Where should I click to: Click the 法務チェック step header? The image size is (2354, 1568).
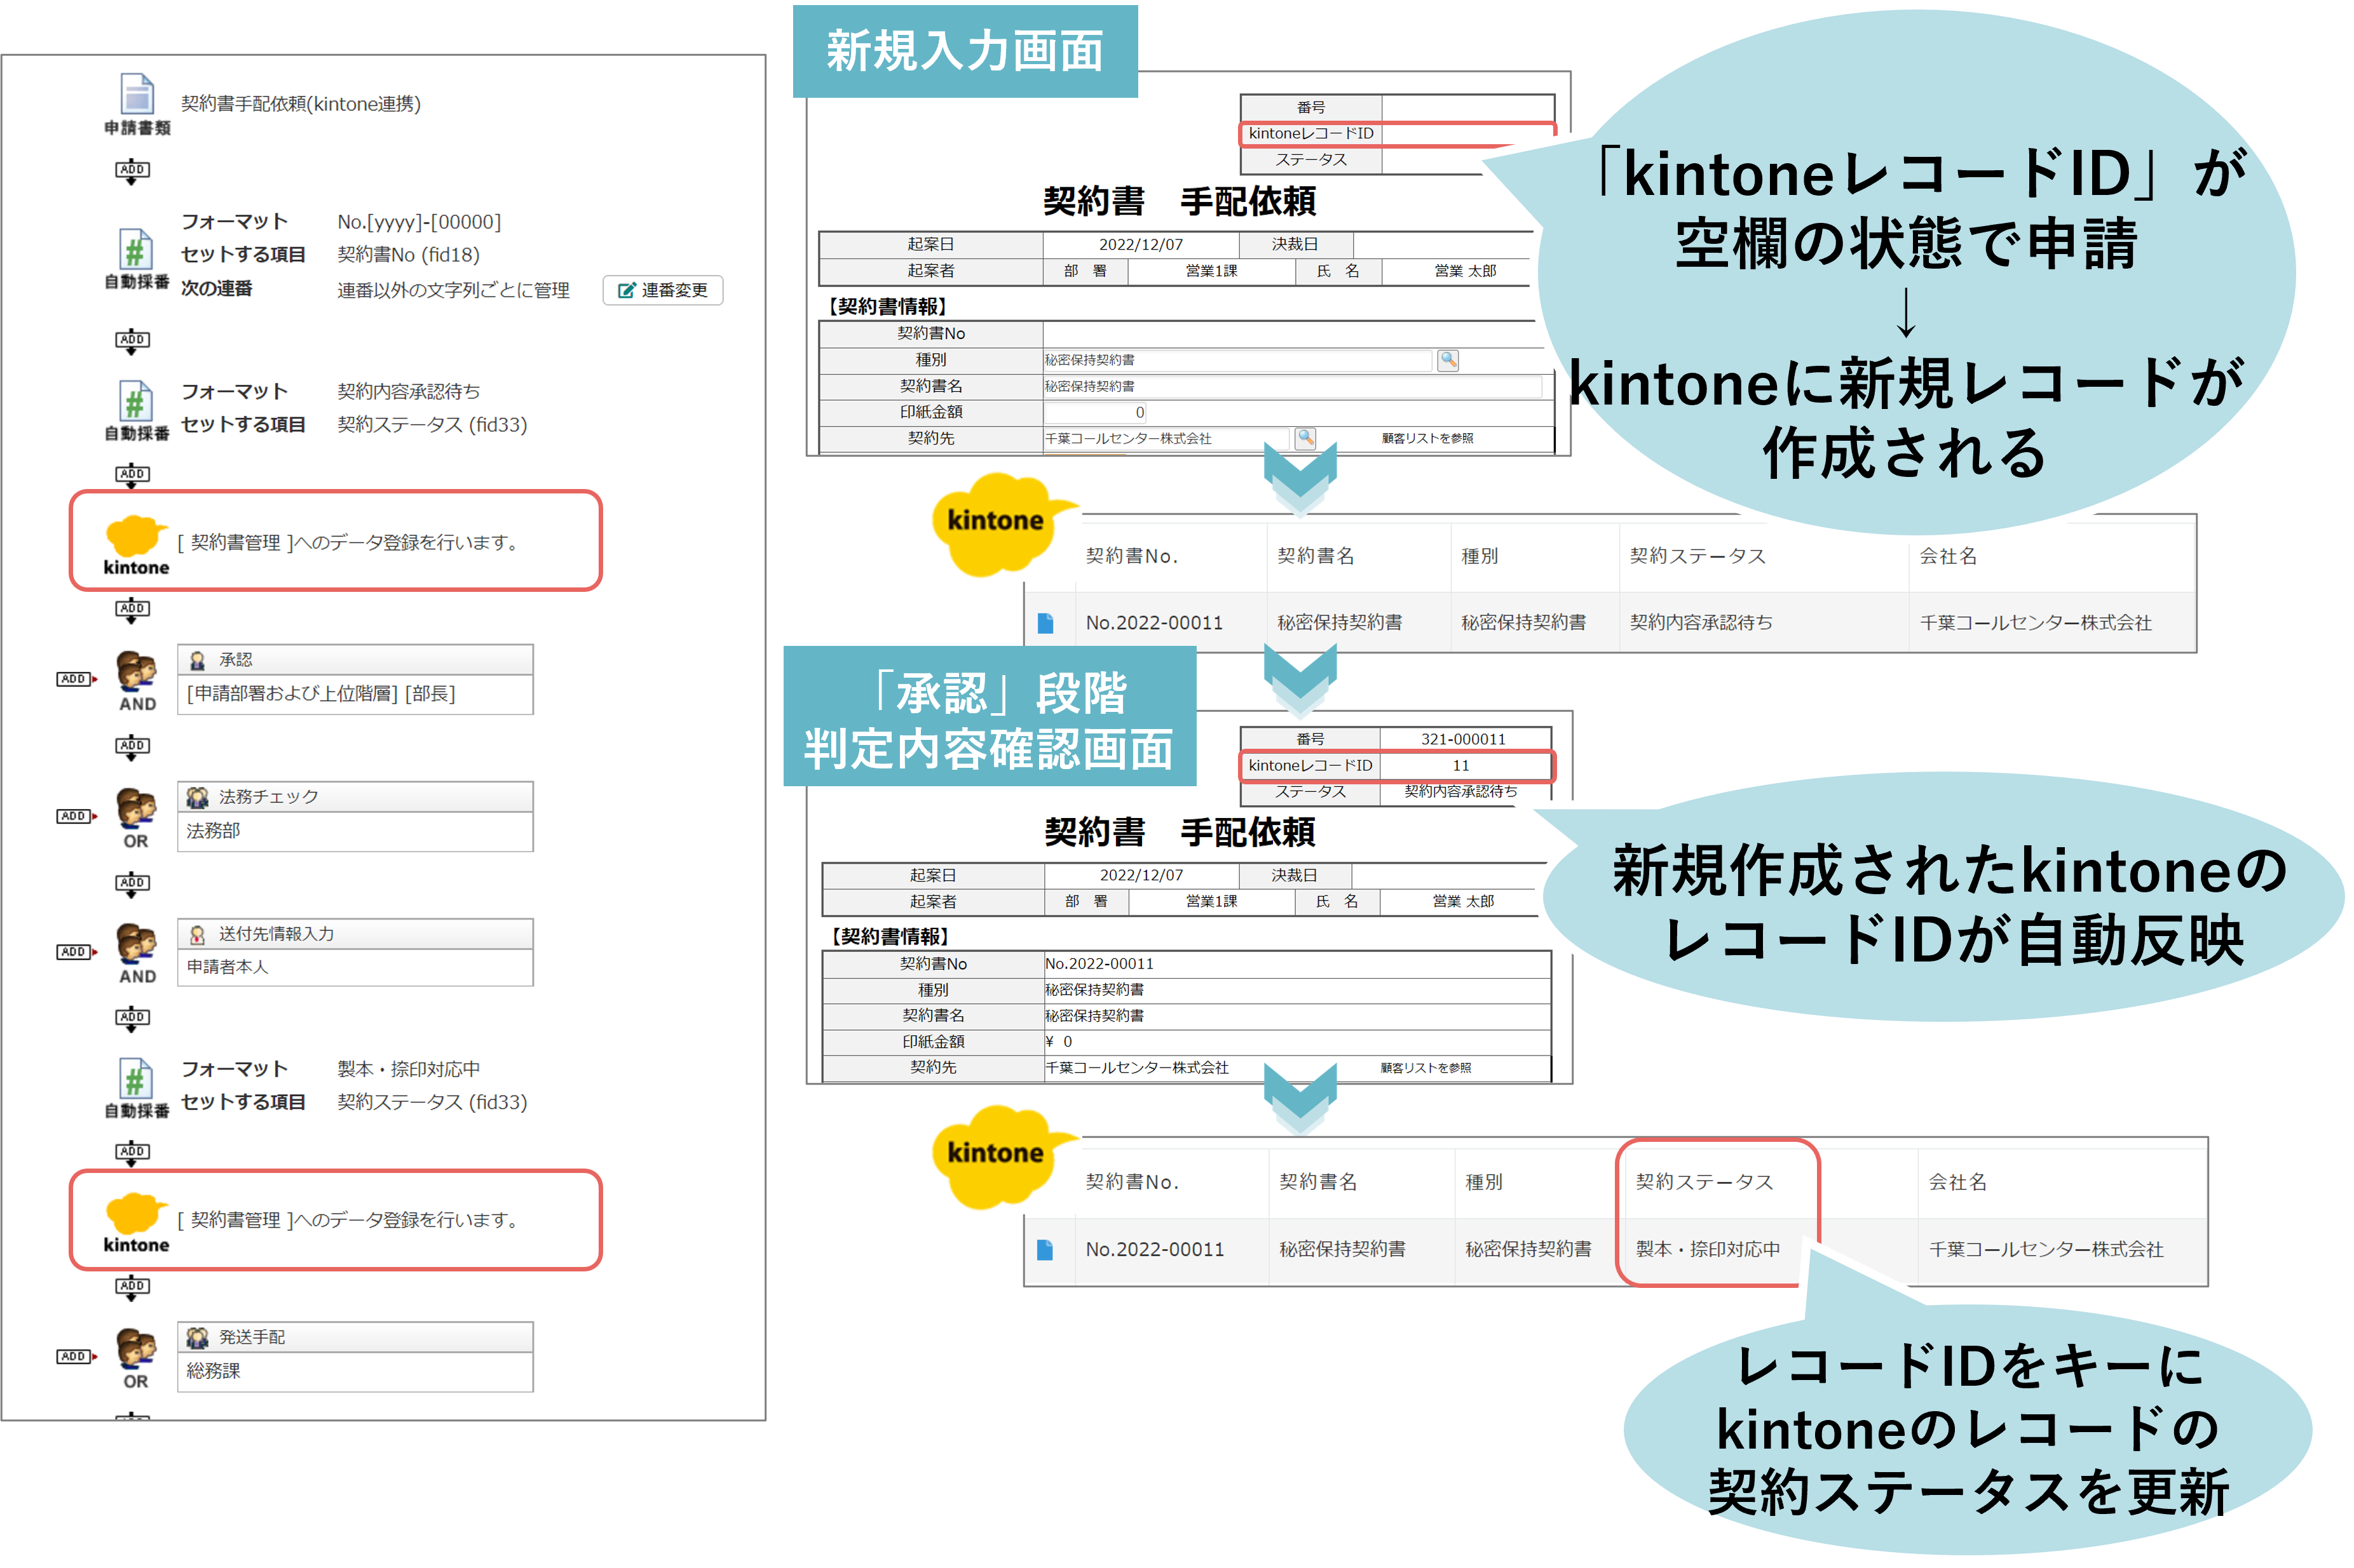click(355, 797)
